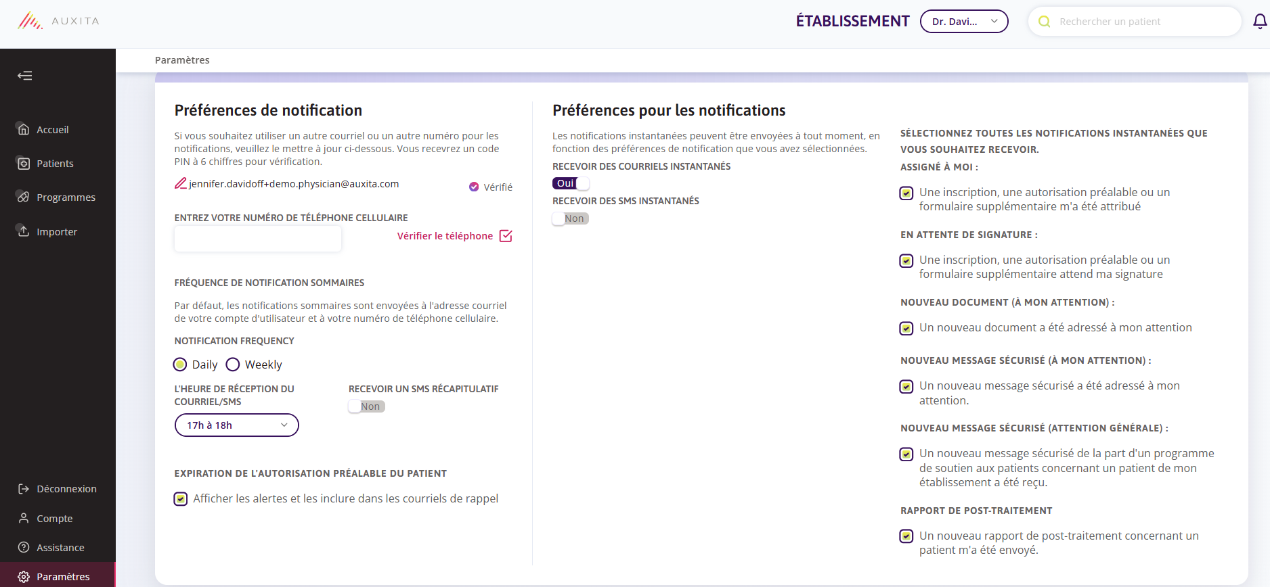Click the Auxita logo
Image resolution: width=1270 pixels, height=587 pixels.
tap(59, 21)
